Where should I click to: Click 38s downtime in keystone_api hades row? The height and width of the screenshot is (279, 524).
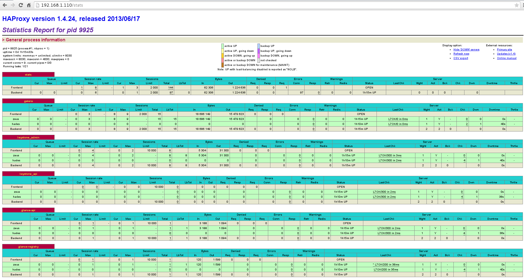click(x=501, y=197)
